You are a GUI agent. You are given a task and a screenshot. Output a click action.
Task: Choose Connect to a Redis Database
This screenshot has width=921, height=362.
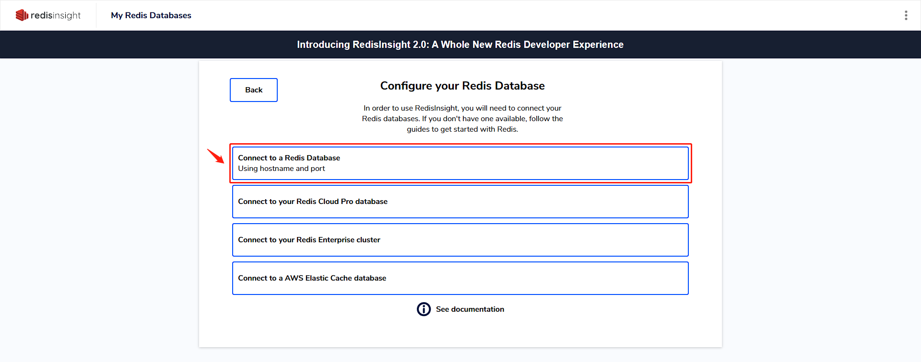(460, 163)
